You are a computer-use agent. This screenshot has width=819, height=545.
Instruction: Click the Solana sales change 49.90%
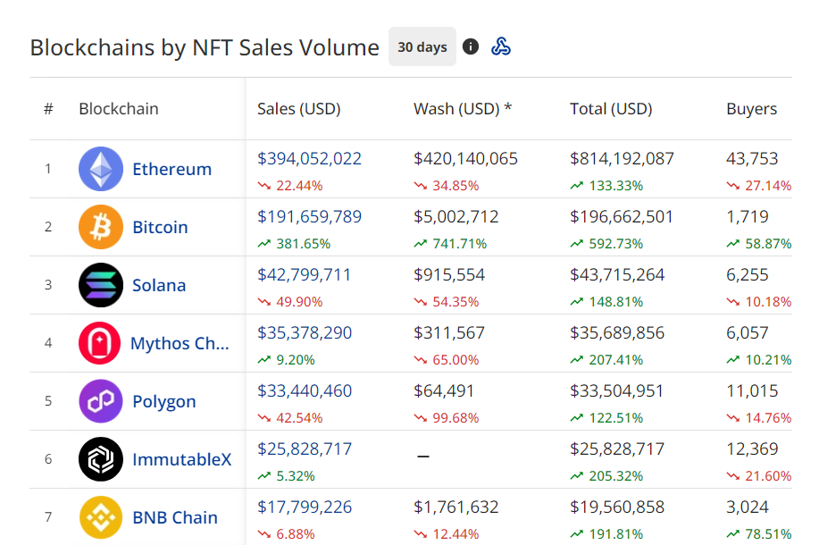pos(290,301)
